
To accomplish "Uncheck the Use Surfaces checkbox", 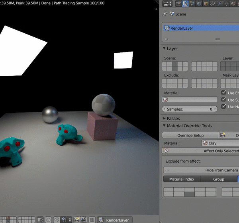I will point(223,100).
